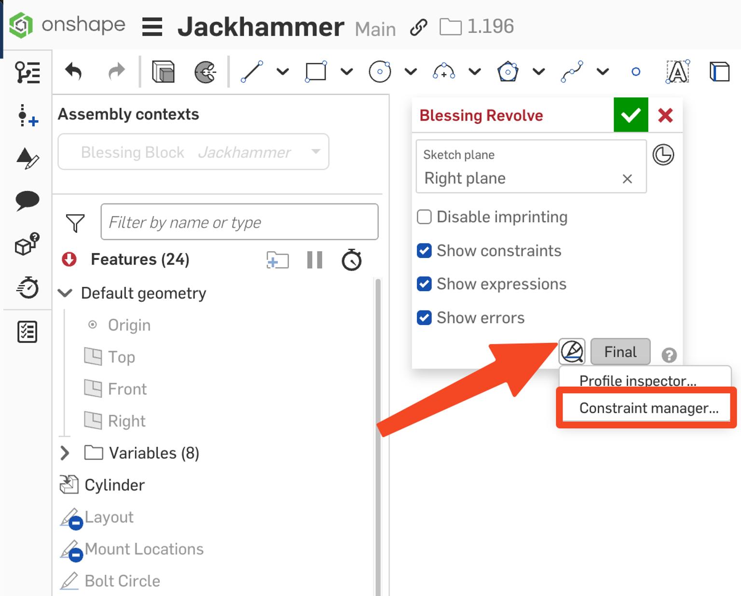Screen dimensions: 741x596
Task: Click the Filter by name or type field
Action: 239,222
